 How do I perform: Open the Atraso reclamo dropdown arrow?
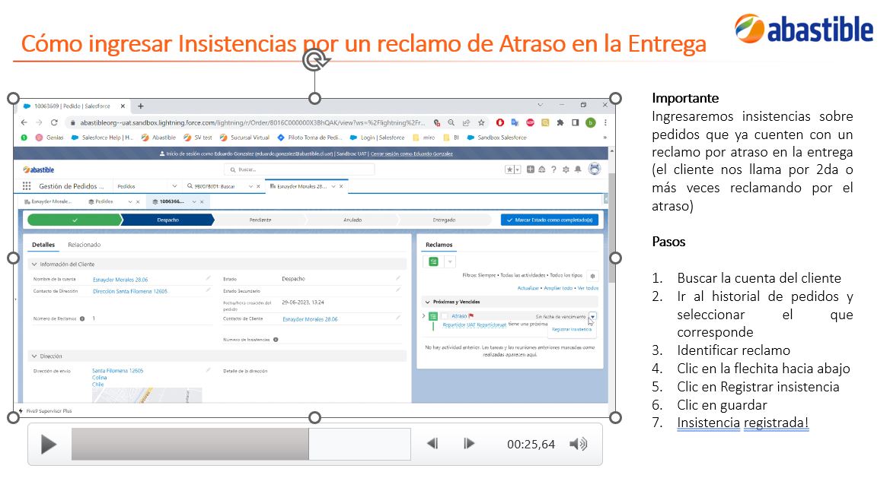(592, 317)
